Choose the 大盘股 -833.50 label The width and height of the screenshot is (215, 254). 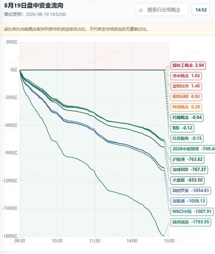[187, 180]
